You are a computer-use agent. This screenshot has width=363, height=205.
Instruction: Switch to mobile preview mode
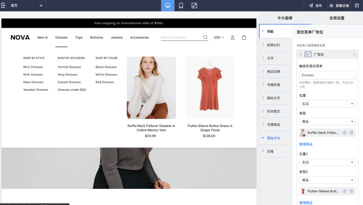click(x=181, y=6)
